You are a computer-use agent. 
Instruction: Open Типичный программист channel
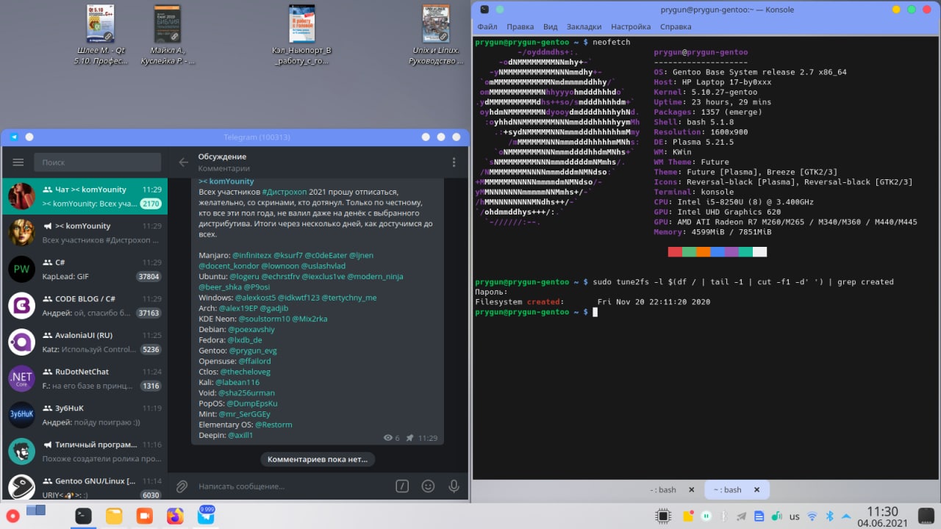(x=84, y=451)
